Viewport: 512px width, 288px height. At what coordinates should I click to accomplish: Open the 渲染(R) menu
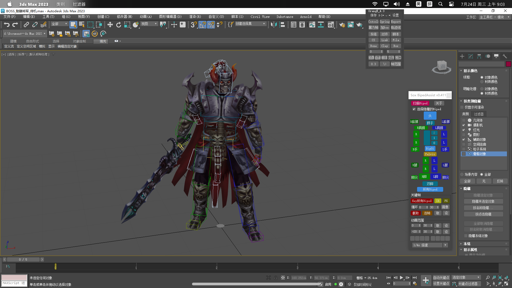195,17
